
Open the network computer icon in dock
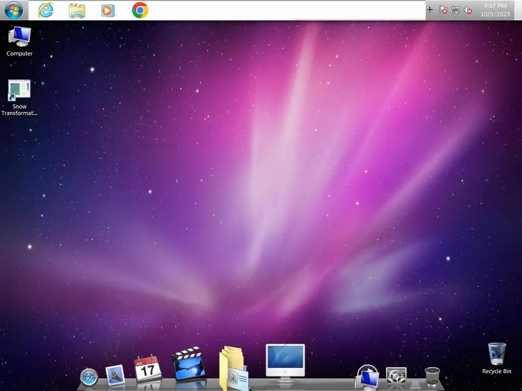[x=367, y=377]
